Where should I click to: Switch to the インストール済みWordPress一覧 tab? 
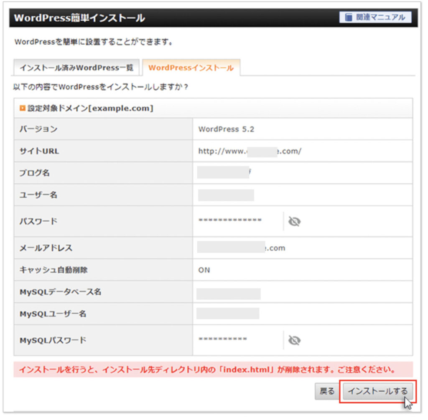point(76,68)
